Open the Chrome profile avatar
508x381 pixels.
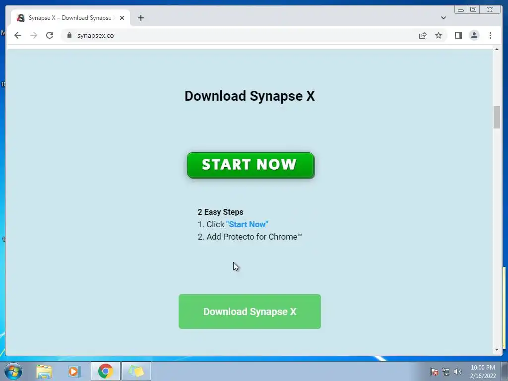tap(474, 35)
